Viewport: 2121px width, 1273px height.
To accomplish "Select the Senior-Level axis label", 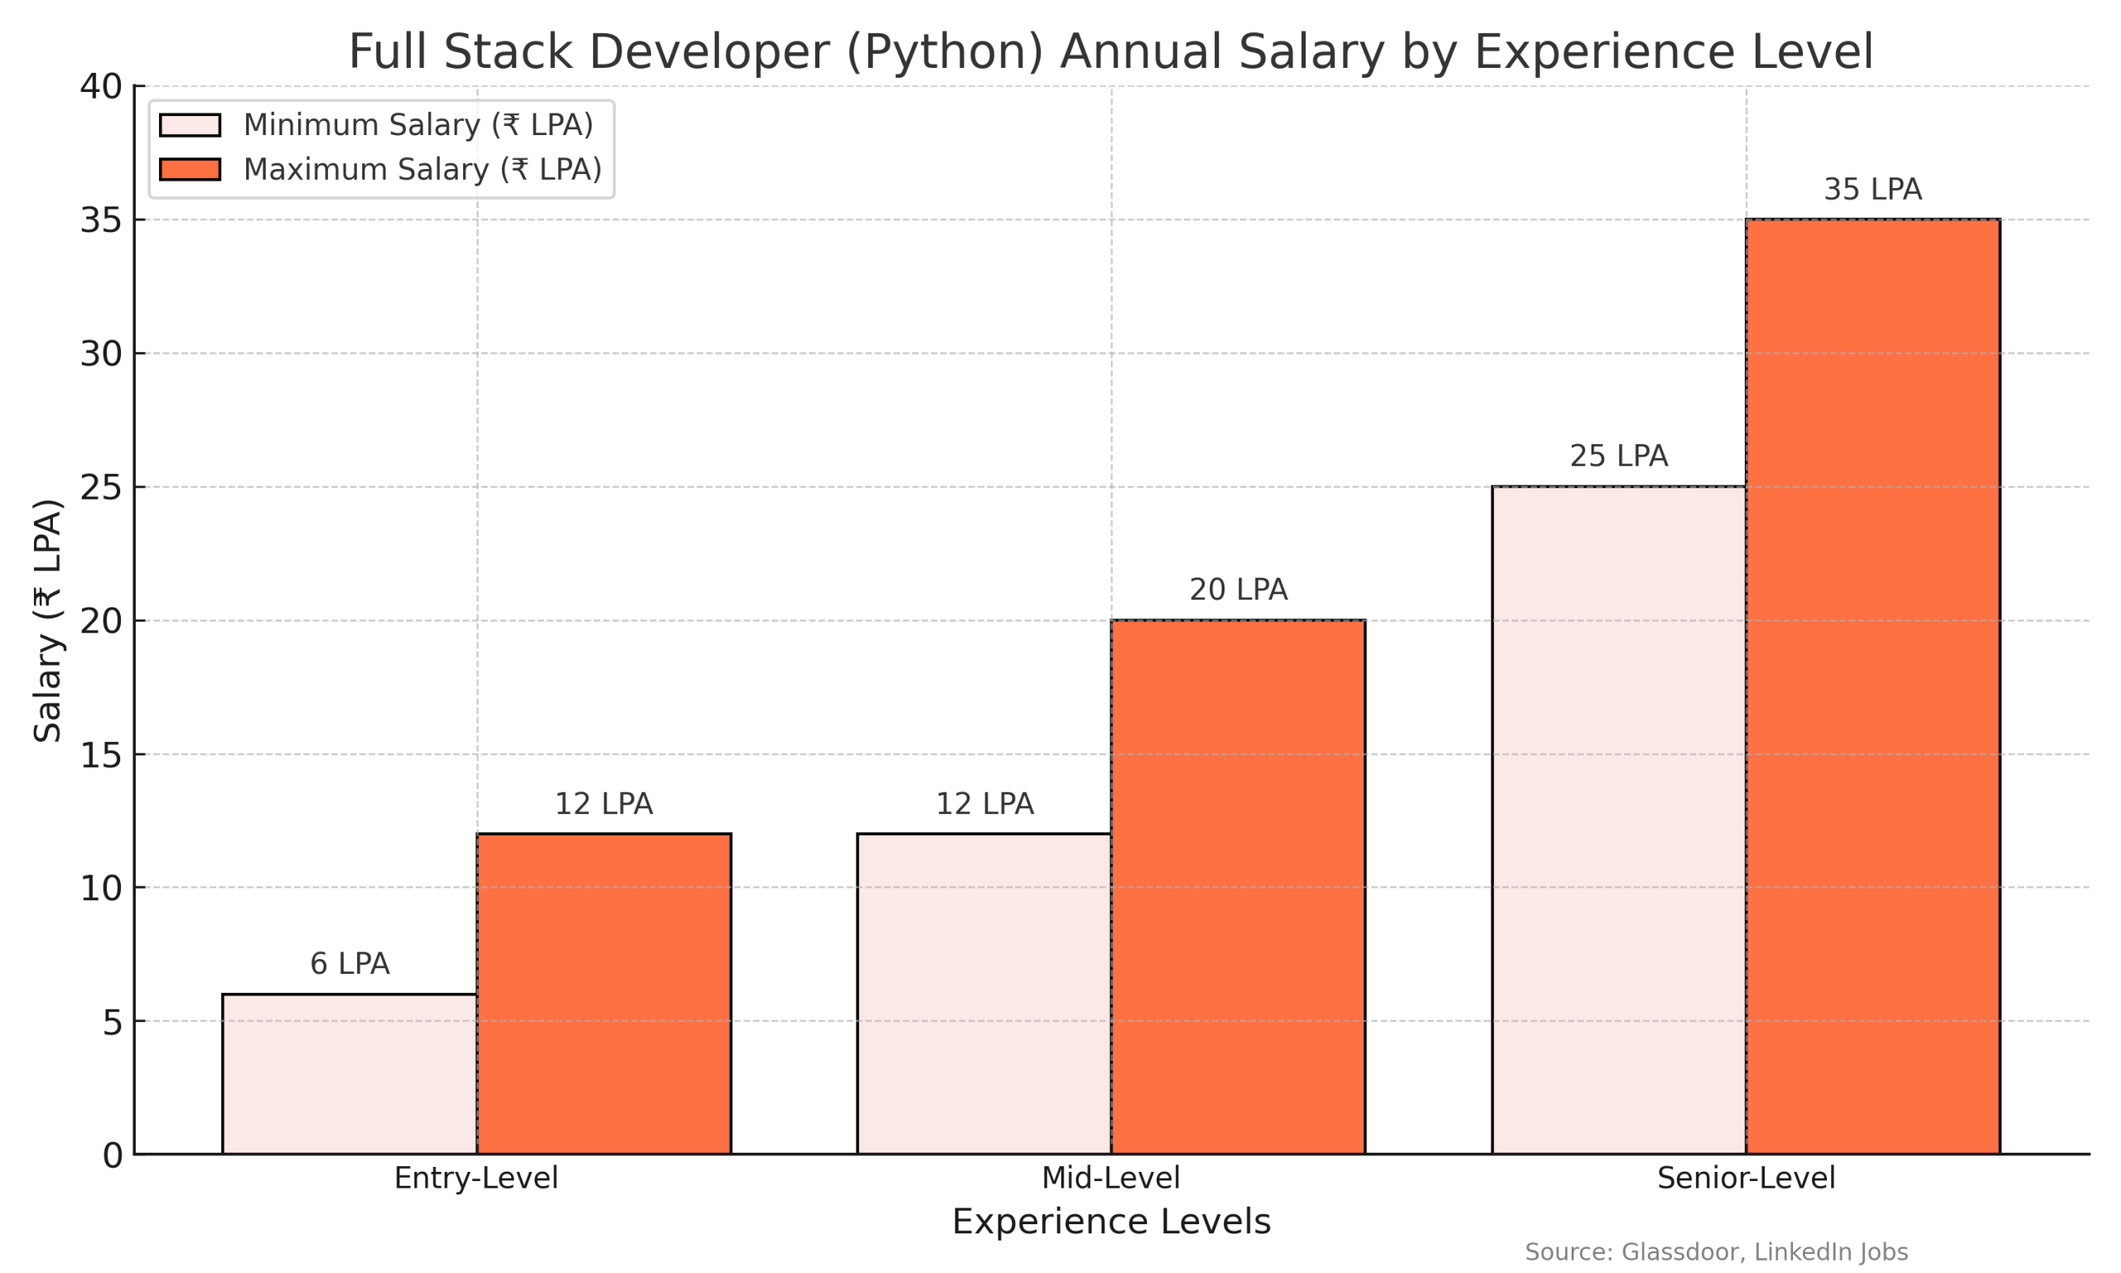I will tap(1745, 1179).
